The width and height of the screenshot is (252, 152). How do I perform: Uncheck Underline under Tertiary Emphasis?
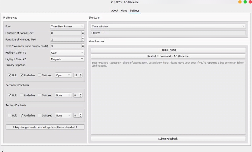22,116
